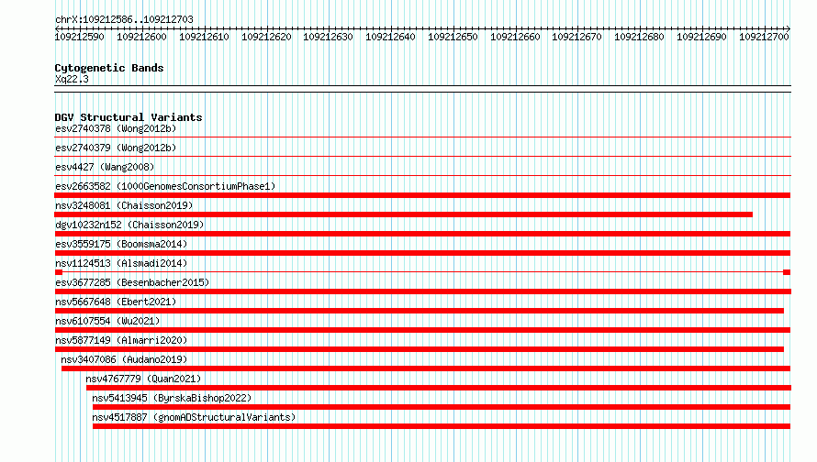
Task: Click ruler position 109212600
Action: 141,37
